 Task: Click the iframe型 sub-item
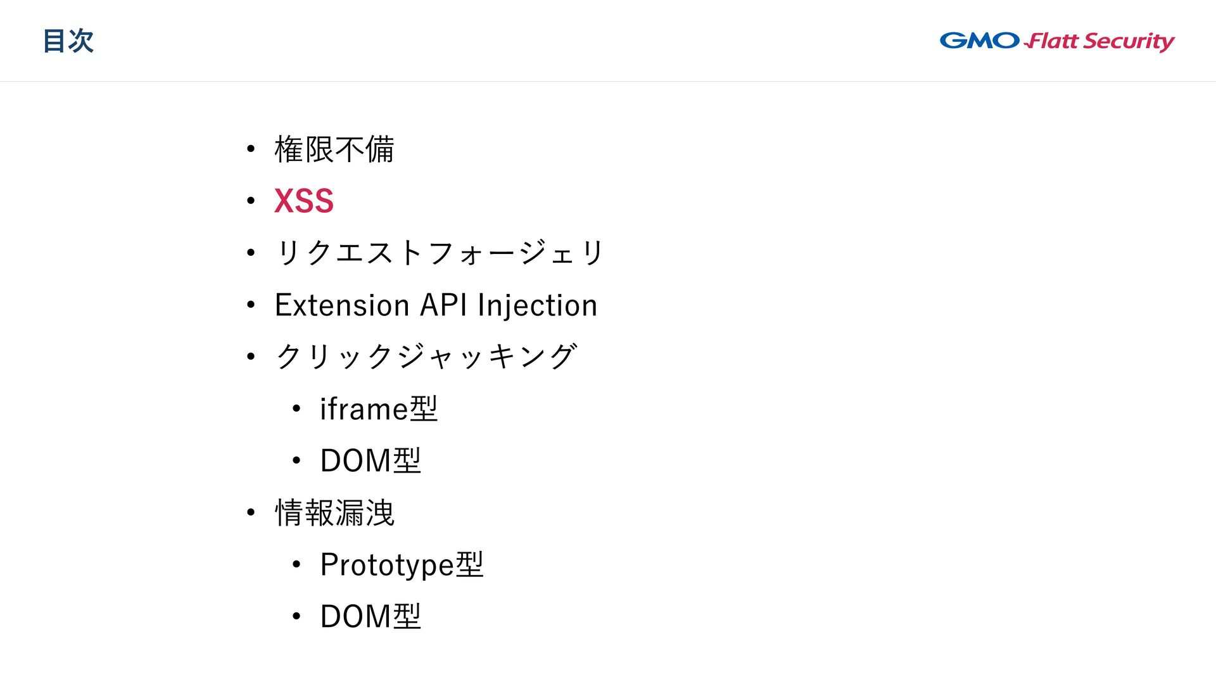(379, 408)
